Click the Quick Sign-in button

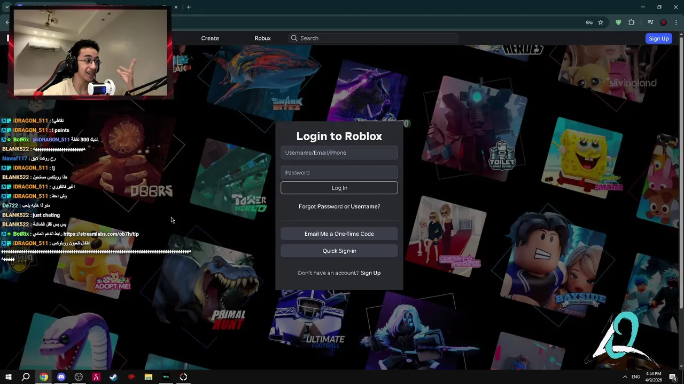pyautogui.click(x=339, y=251)
